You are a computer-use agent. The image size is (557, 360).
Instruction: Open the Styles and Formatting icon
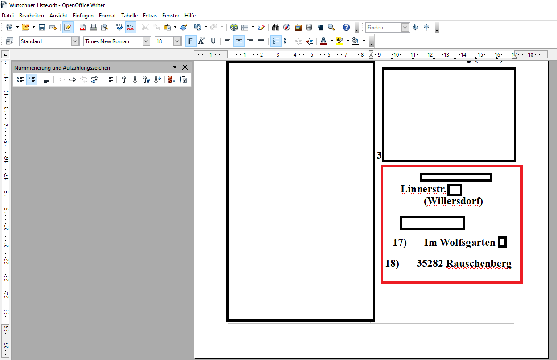[9, 41]
